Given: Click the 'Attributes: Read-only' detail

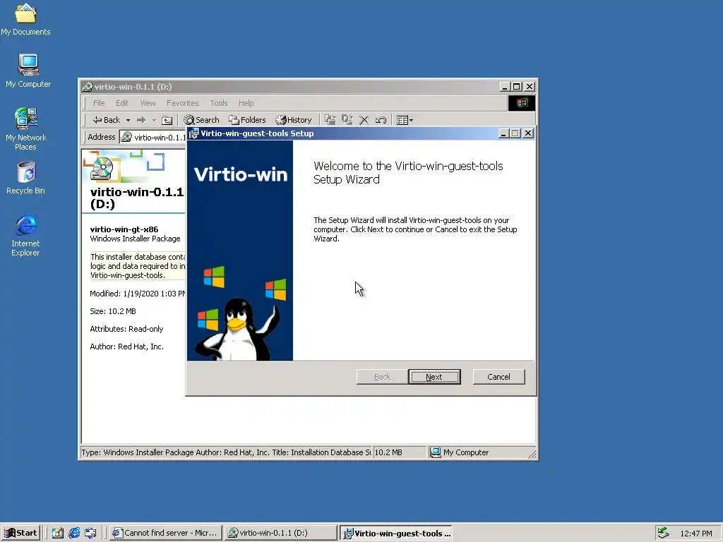Looking at the screenshot, I should (x=126, y=329).
